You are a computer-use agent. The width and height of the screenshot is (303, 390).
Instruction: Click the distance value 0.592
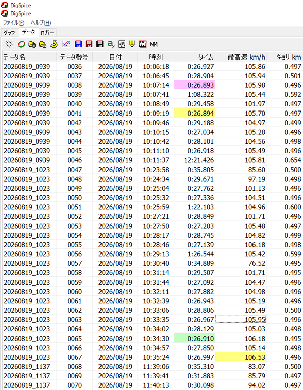284,94
